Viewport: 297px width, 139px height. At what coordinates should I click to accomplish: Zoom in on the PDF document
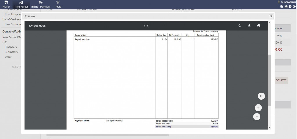(258, 108)
